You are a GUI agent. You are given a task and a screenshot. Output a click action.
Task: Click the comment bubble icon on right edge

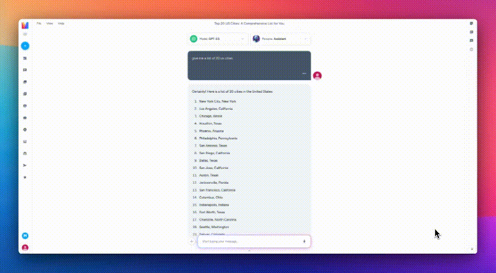pos(472,41)
